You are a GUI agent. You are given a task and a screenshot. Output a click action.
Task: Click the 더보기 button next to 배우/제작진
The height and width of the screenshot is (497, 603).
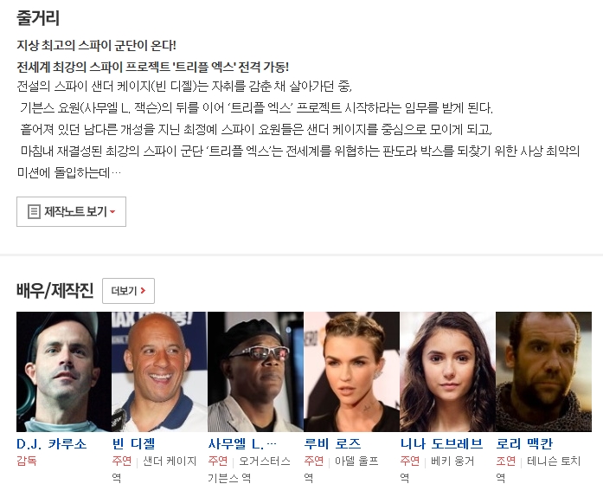(128, 291)
